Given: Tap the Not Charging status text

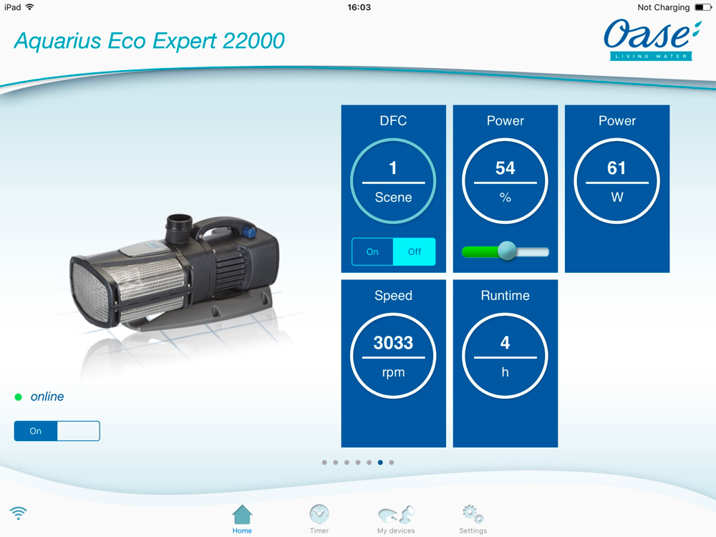Looking at the screenshot, I should pos(664,7).
